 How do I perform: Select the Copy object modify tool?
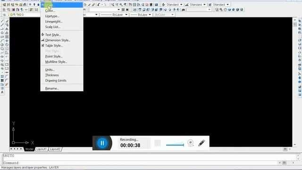[7, 25]
